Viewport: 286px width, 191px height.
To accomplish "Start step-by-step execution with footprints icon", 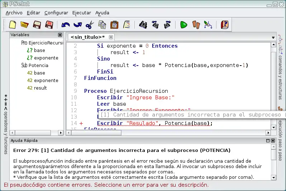I will pyautogui.click(x=196, y=25).
